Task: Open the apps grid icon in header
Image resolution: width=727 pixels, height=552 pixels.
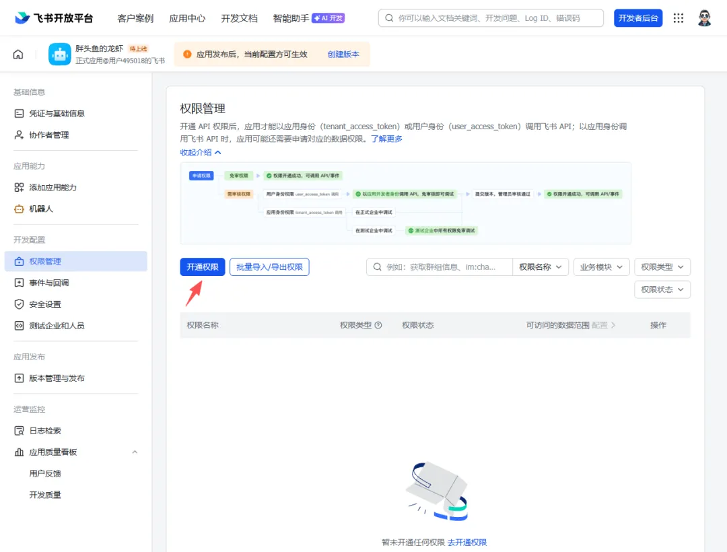Action: [x=679, y=18]
